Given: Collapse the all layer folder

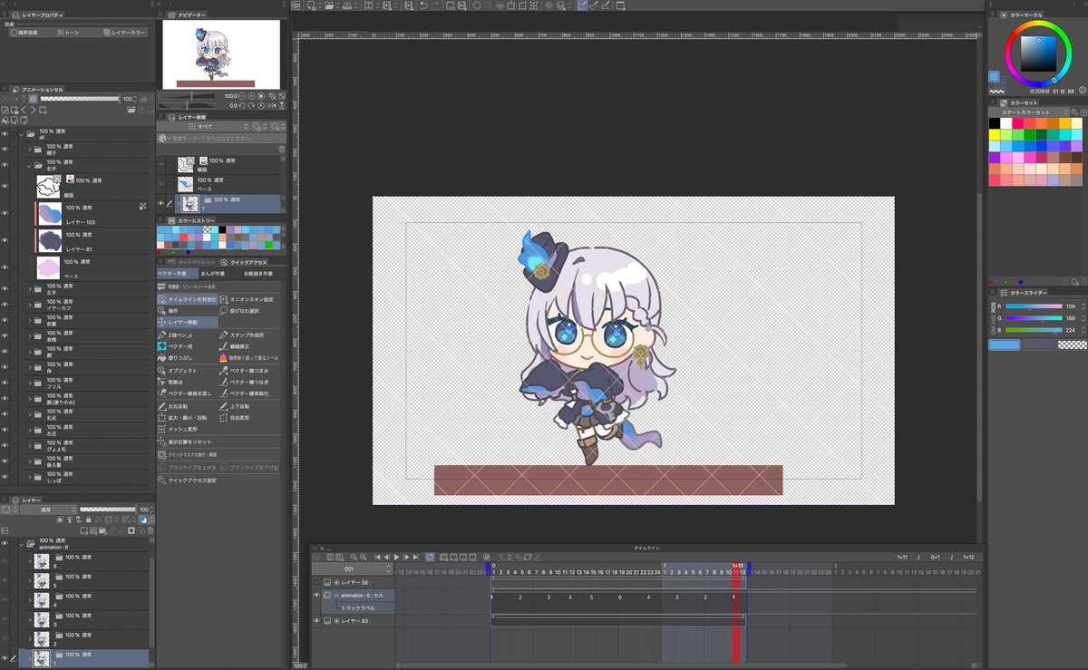Looking at the screenshot, I should click(x=21, y=134).
